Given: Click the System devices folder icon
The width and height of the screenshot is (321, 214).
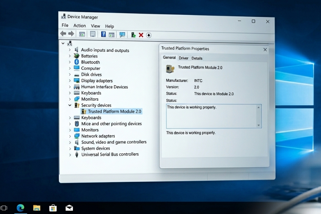Looking at the screenshot, I should [77, 148].
